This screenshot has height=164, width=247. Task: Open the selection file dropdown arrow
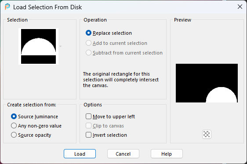(60, 46)
